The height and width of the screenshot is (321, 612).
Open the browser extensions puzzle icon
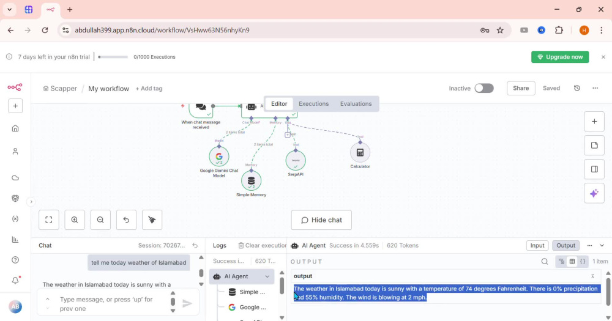(559, 30)
